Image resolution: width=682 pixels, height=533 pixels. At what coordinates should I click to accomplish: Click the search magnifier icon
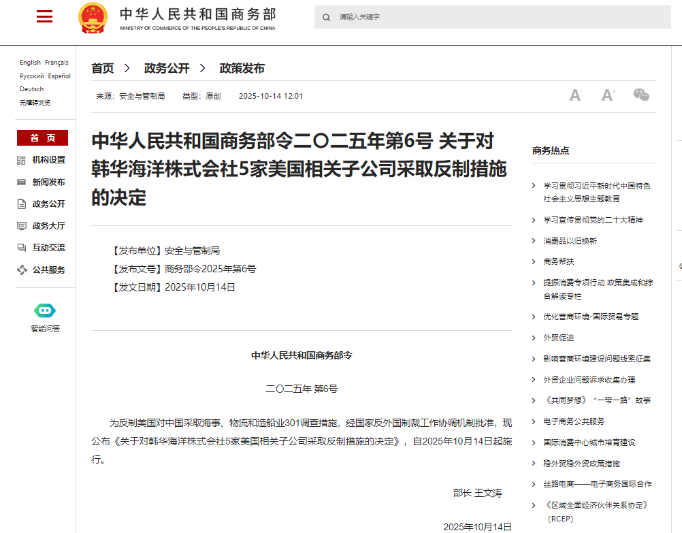(327, 17)
